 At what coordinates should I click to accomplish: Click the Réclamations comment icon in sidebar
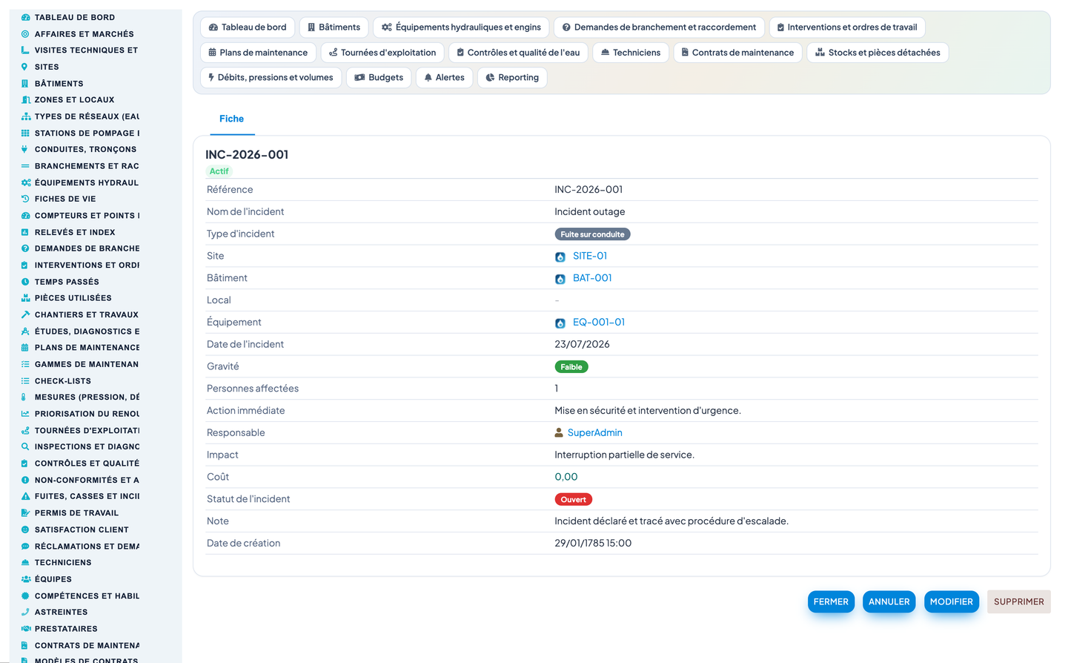click(x=25, y=547)
